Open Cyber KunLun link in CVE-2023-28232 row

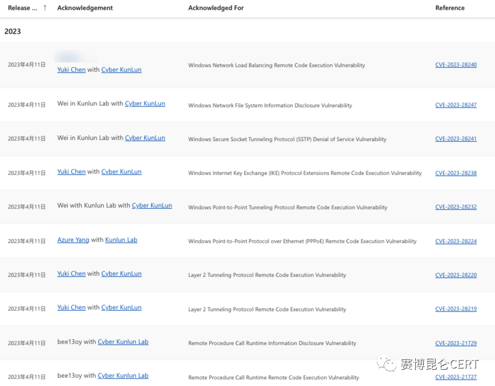pyautogui.click(x=152, y=205)
